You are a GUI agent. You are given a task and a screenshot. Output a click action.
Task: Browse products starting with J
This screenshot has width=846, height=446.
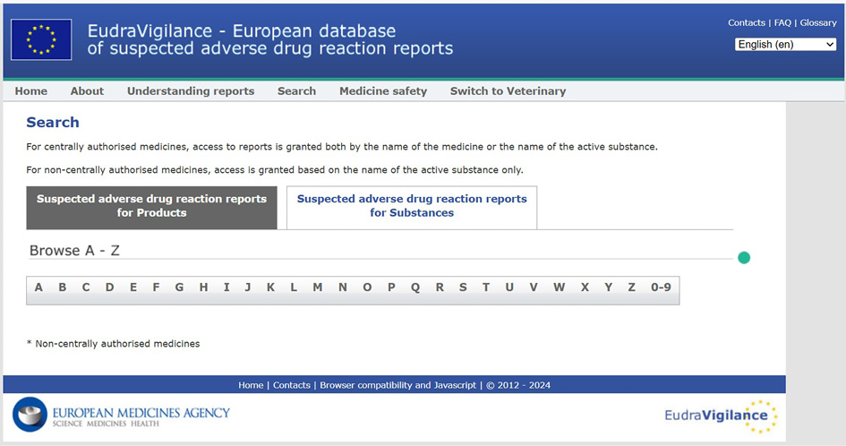248,287
